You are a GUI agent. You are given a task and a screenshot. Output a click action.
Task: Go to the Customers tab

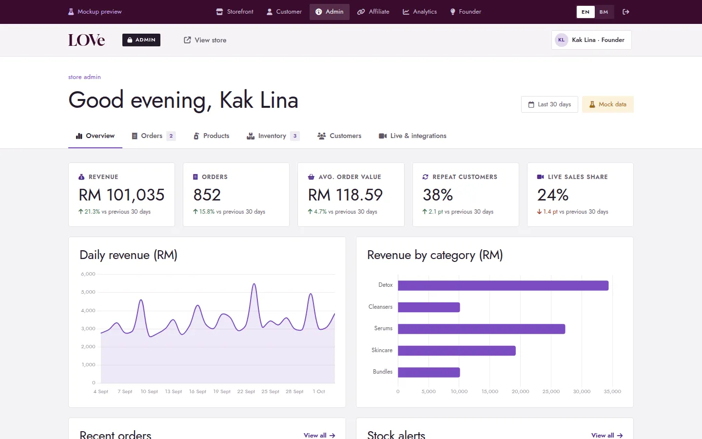[339, 136]
